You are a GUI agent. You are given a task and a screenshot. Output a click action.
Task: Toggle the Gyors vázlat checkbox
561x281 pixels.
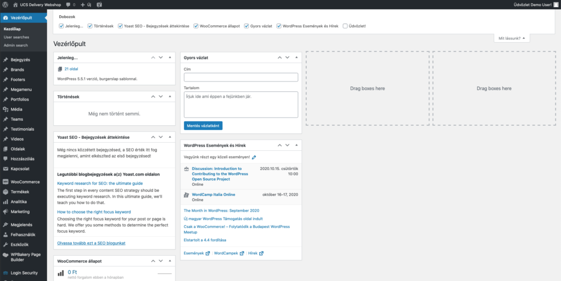(x=247, y=26)
